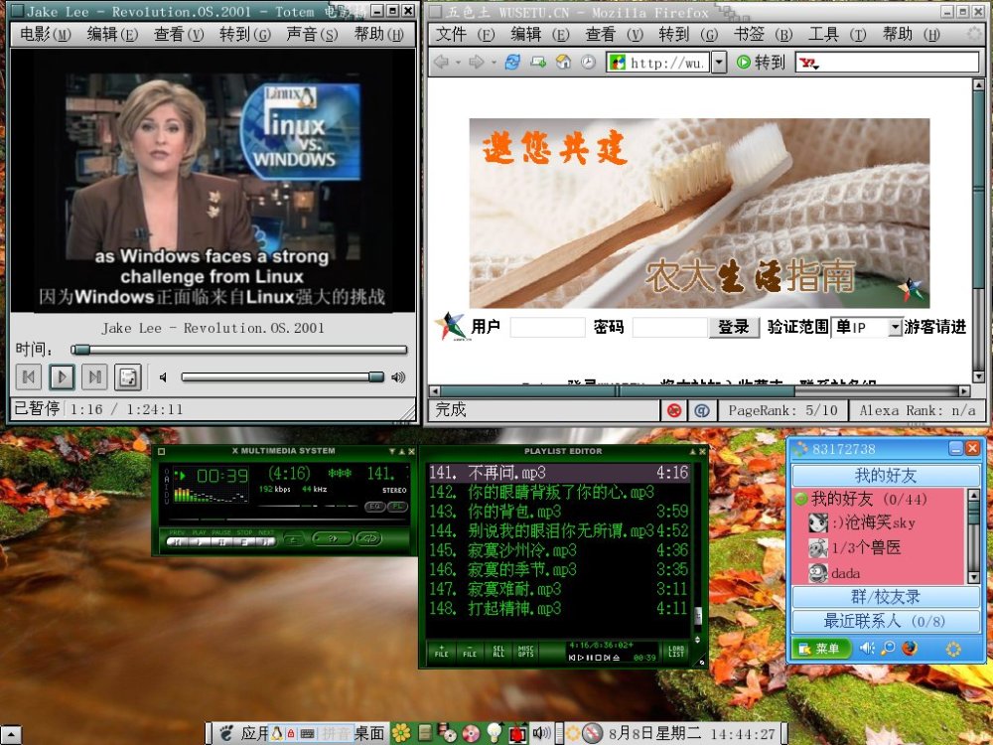The width and height of the screenshot is (993, 745).
Task: Toggle the Totem sidebar playlist icon
Action: pos(128,377)
